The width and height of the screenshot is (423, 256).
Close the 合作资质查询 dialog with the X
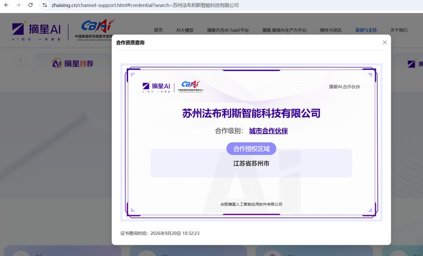click(x=385, y=42)
